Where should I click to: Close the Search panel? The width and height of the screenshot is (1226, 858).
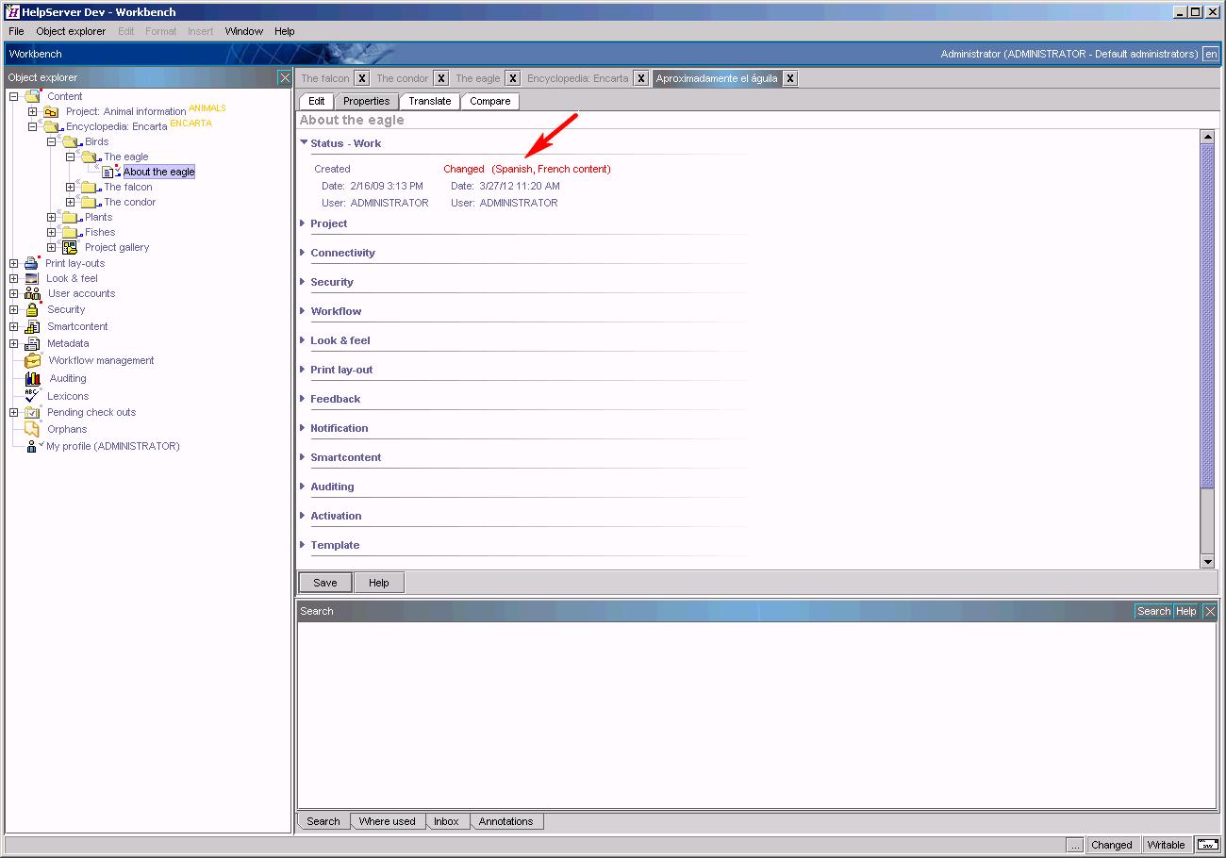pos(1211,611)
